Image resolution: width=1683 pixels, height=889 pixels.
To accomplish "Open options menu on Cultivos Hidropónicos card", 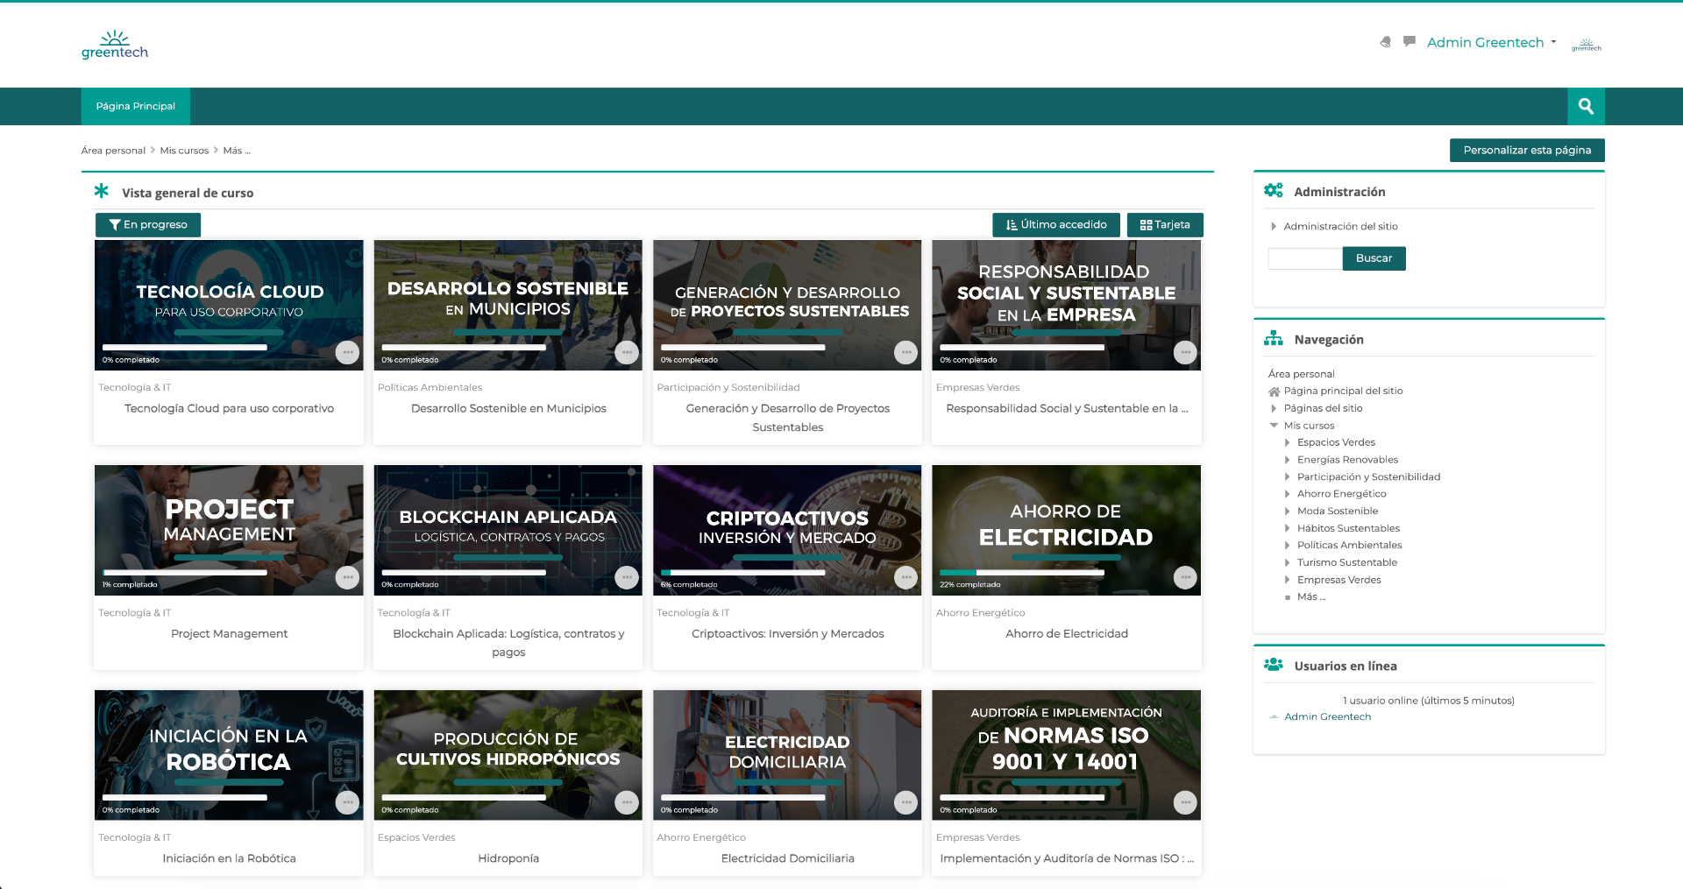I will pos(627,802).
